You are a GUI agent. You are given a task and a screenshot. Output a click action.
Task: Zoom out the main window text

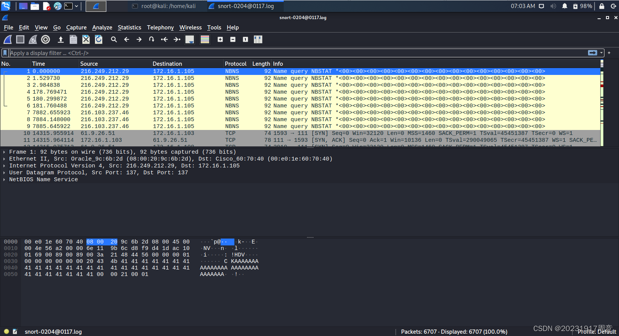233,39
